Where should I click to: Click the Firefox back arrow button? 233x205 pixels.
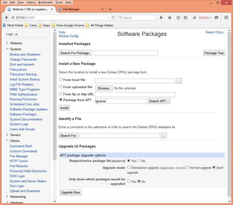[6, 17]
